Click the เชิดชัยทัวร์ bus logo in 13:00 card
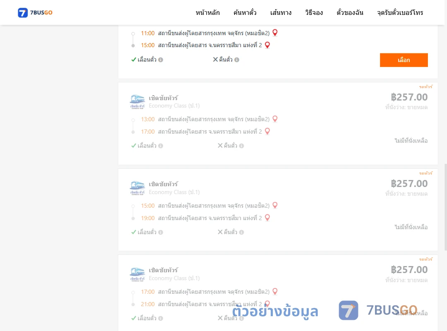447x331 pixels. pyautogui.click(x=137, y=102)
